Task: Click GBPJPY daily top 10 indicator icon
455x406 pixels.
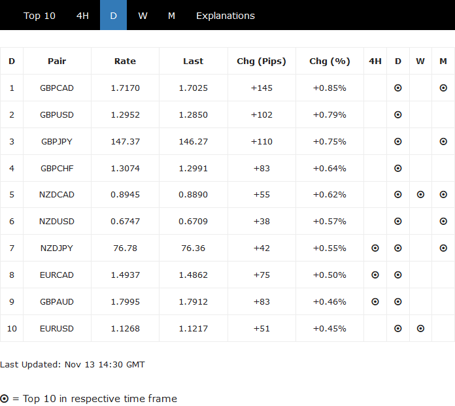Action: (x=398, y=141)
